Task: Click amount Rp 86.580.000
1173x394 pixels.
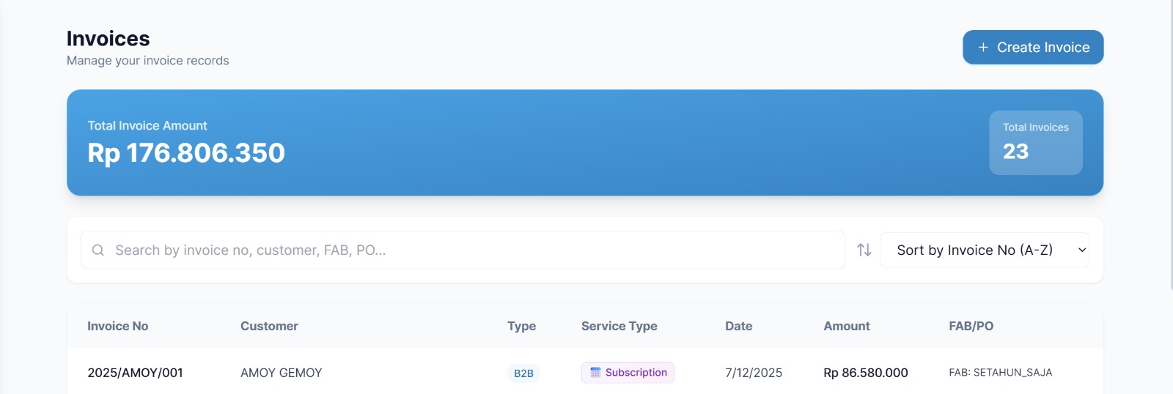Action: pyautogui.click(x=866, y=373)
